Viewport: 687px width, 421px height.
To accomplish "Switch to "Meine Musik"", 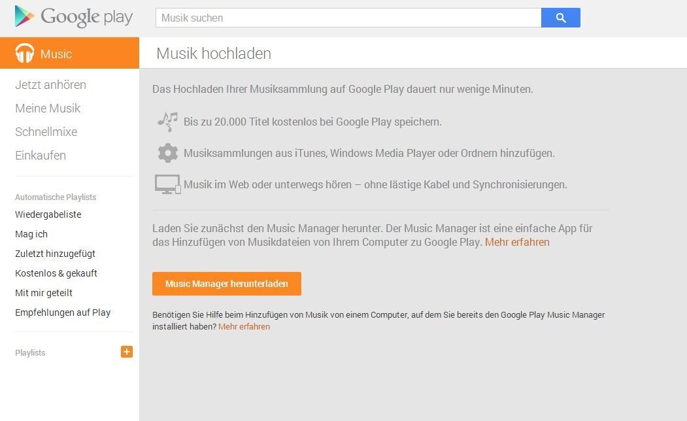I will tap(47, 108).
